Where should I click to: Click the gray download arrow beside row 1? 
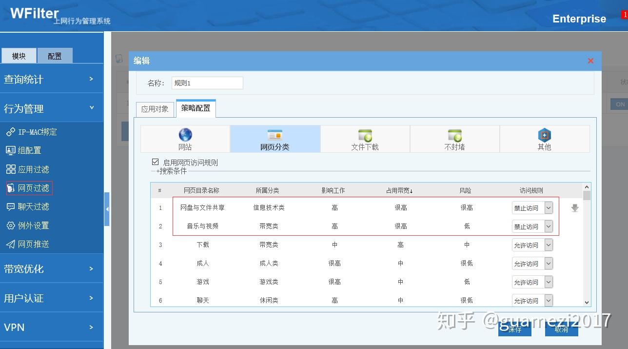[x=575, y=208]
